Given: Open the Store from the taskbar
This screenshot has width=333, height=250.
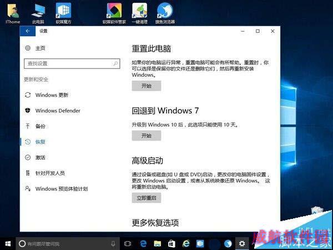Looking at the screenshot, I should coord(171,244).
